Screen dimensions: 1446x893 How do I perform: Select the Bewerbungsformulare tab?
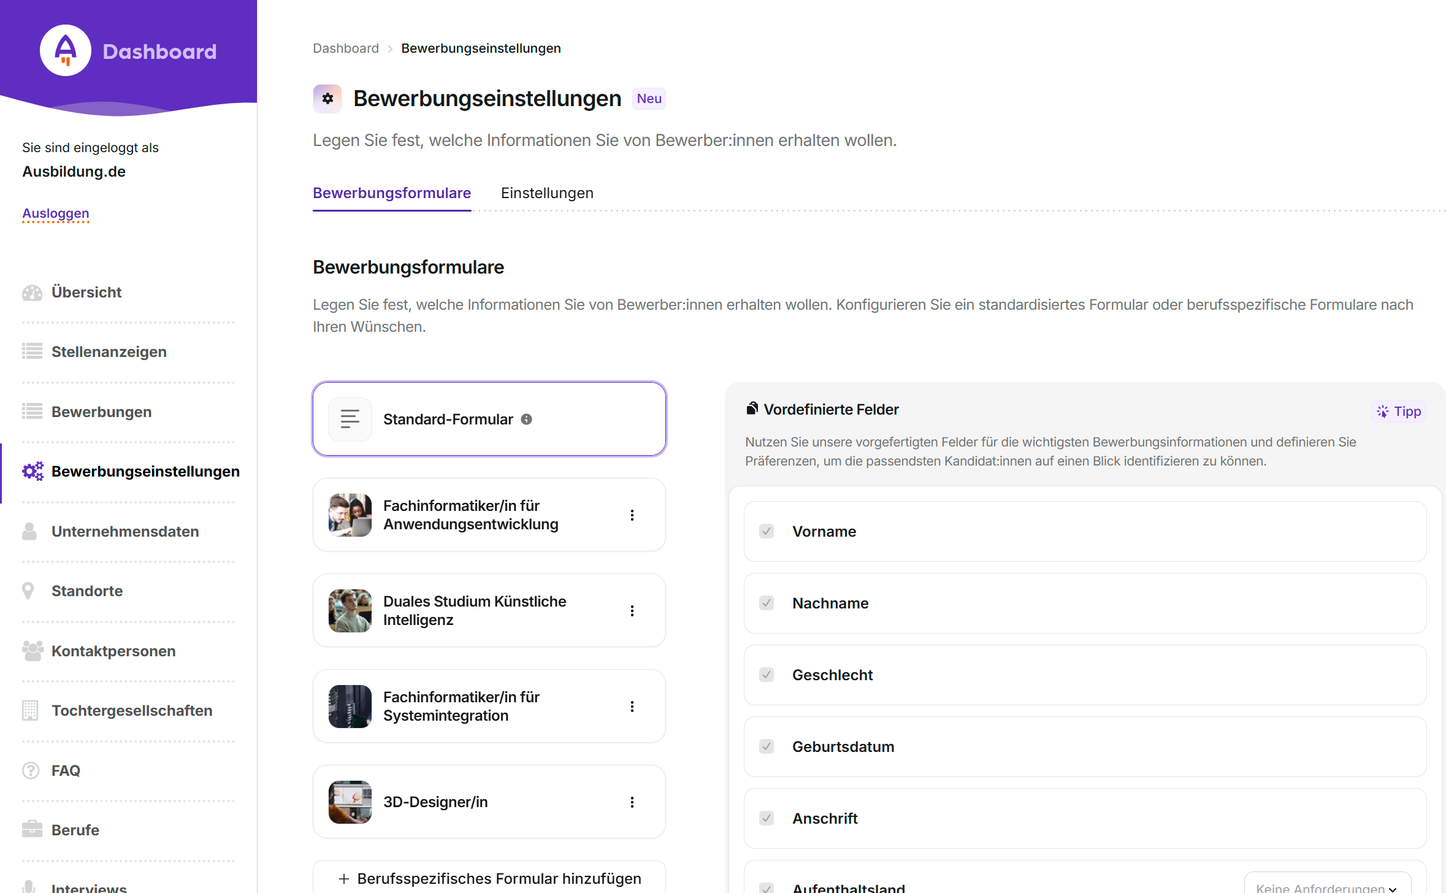[391, 193]
